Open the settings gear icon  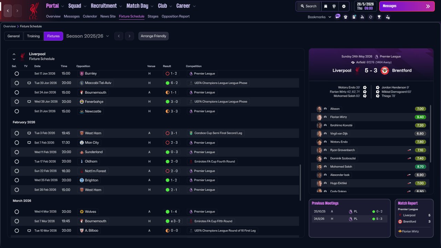click(x=343, y=6)
